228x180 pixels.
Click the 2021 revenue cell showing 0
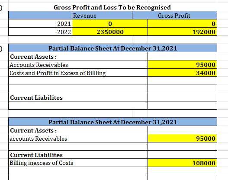[x=110, y=23]
